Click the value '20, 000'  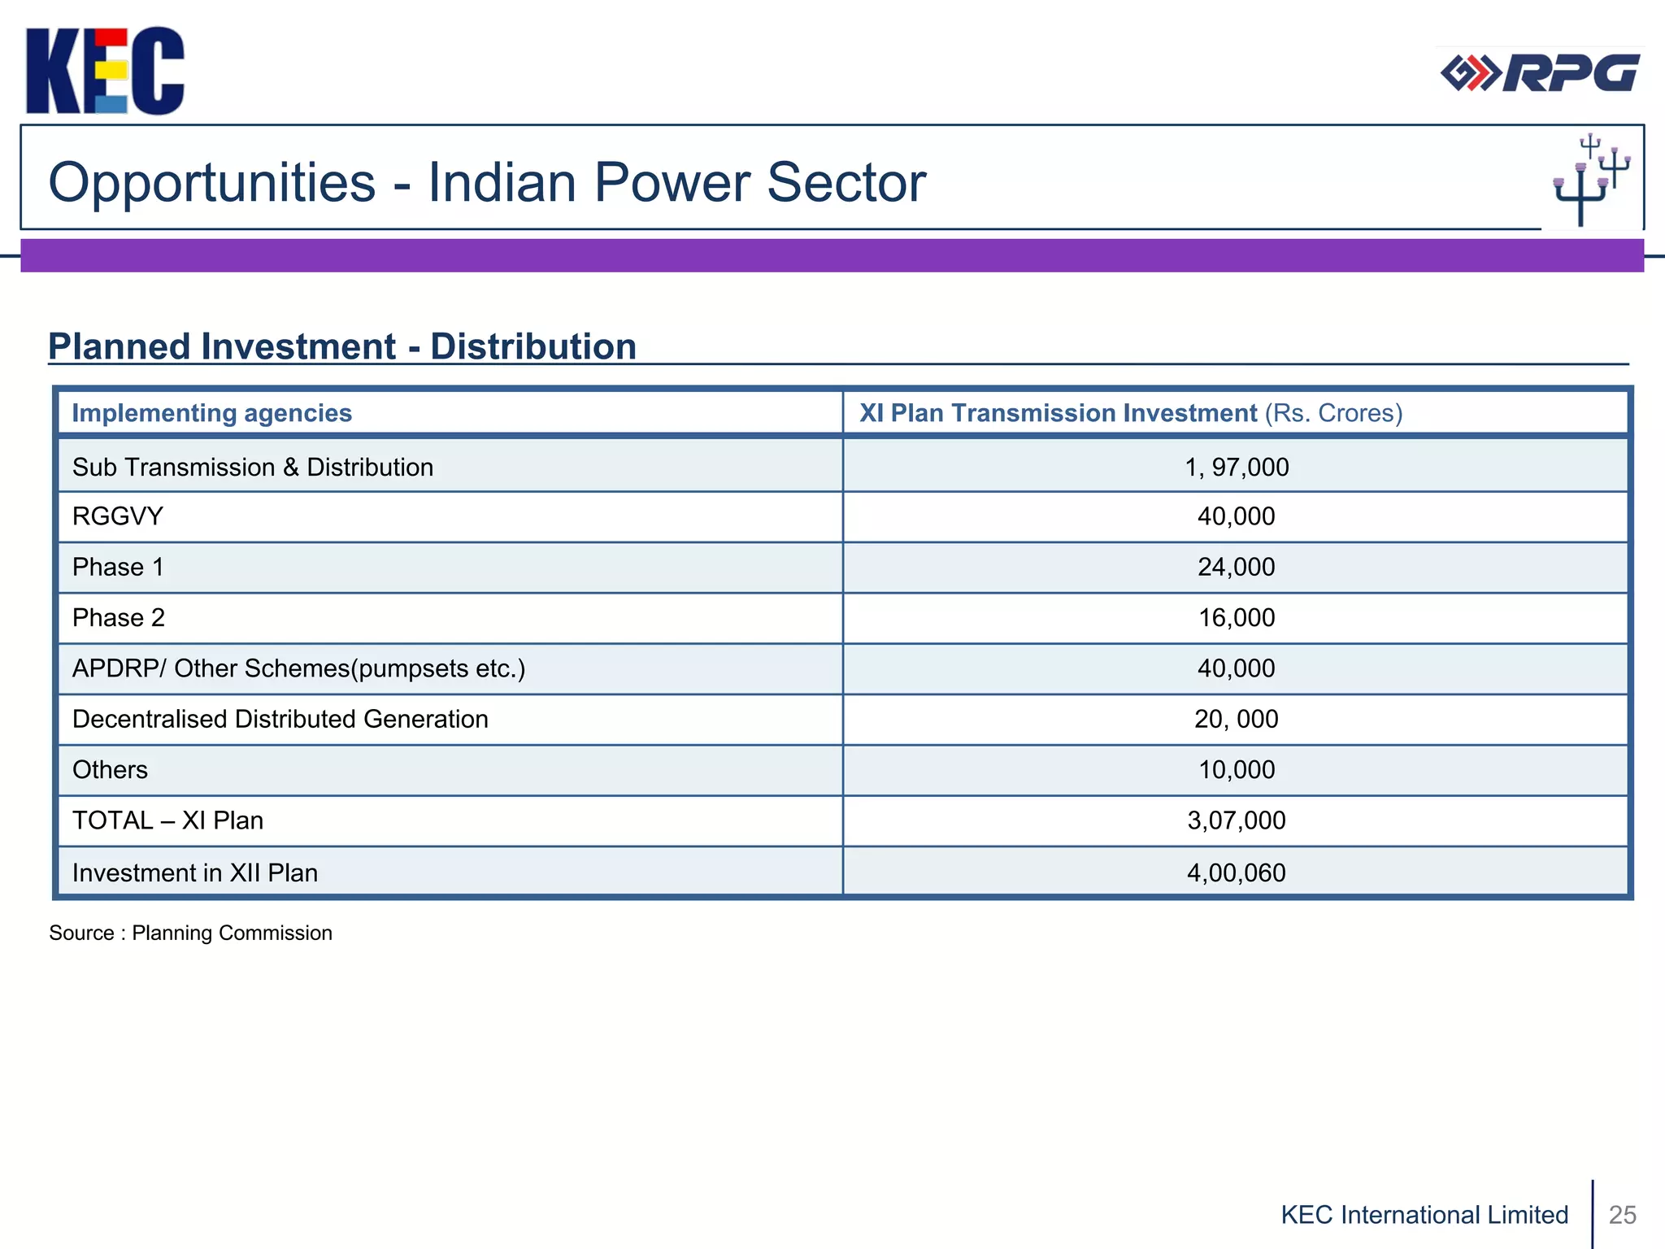pyautogui.click(x=1237, y=719)
